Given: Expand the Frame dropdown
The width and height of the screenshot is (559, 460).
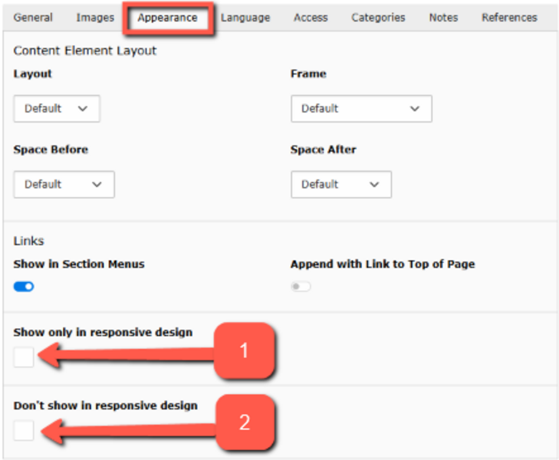Looking at the screenshot, I should pos(361,109).
